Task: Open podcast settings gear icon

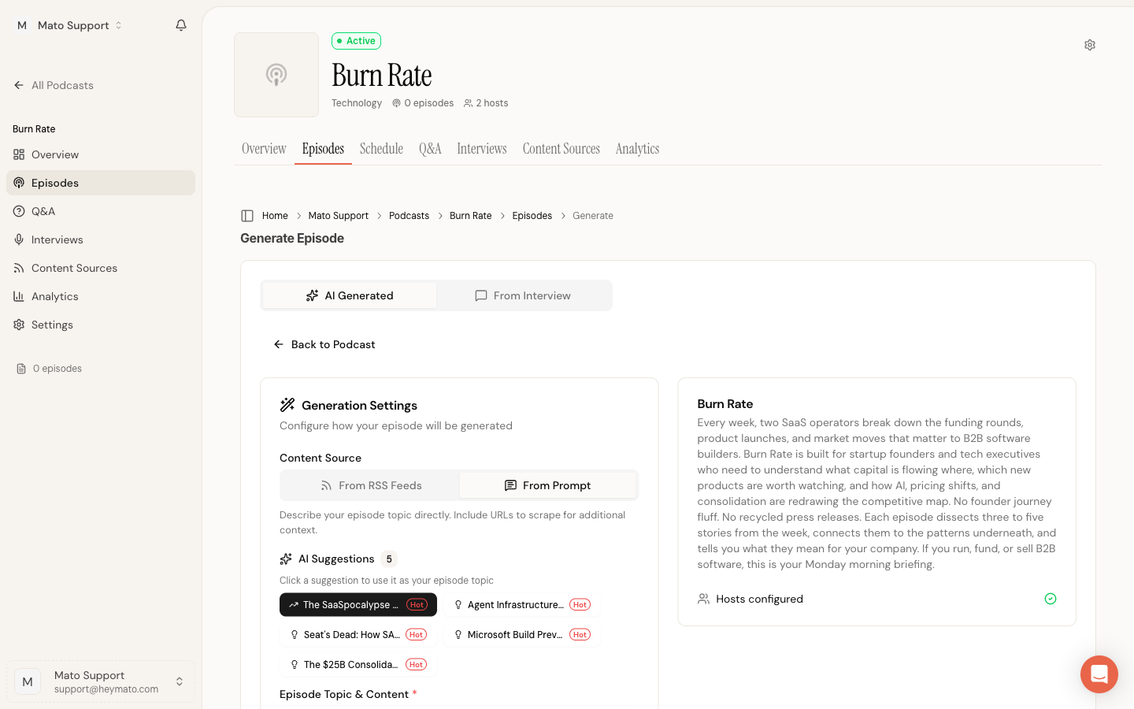Action: click(x=1090, y=45)
